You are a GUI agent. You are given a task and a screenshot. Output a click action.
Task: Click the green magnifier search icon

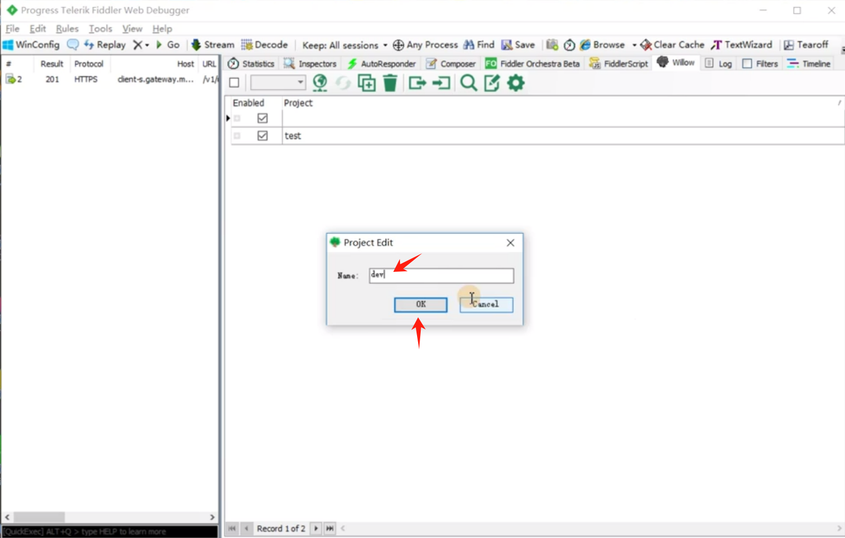click(x=469, y=83)
